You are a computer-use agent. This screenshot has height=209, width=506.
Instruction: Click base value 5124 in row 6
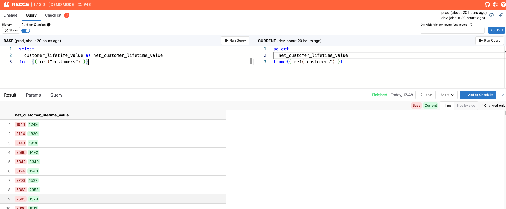21,171
